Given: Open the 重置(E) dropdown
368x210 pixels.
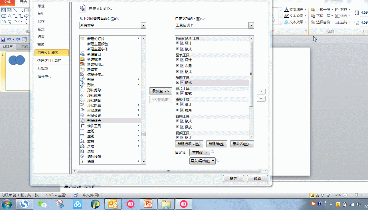Looking at the screenshot, I should coord(200,153).
